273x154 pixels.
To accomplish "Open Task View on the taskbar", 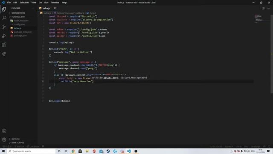I will coord(66,151).
